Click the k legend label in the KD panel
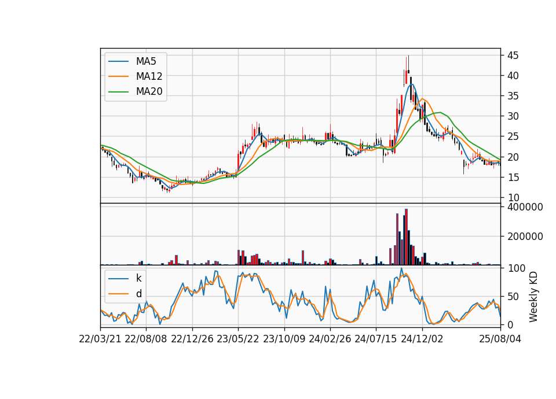 [x=138, y=278]
